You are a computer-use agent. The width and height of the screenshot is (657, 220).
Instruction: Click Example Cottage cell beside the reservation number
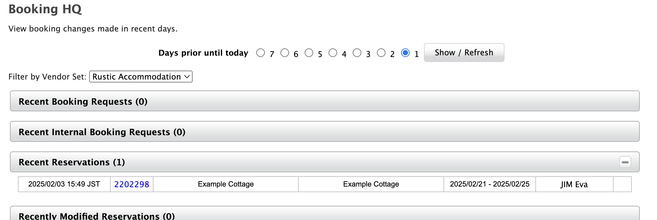pyautogui.click(x=225, y=184)
